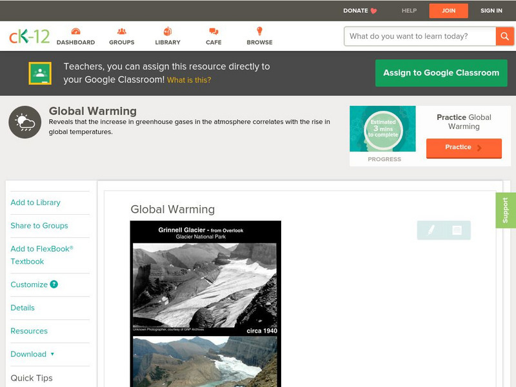
Task: Open the Groups icon
Action: tap(121, 32)
